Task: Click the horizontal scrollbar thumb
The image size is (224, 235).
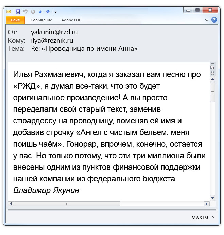Action: coord(67,204)
